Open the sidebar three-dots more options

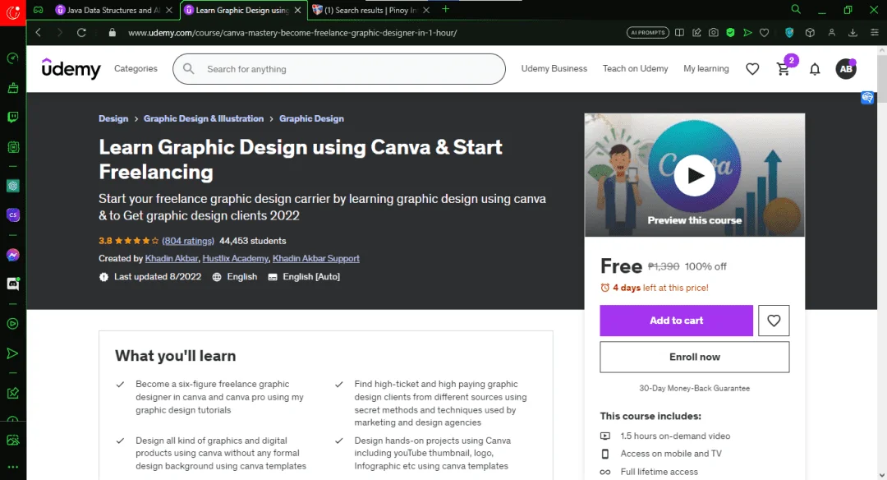tap(12, 467)
